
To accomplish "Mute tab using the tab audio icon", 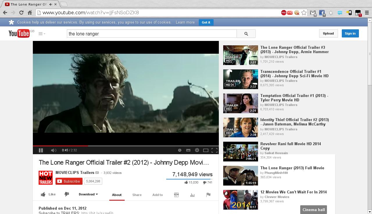I will (x=51, y=4).
